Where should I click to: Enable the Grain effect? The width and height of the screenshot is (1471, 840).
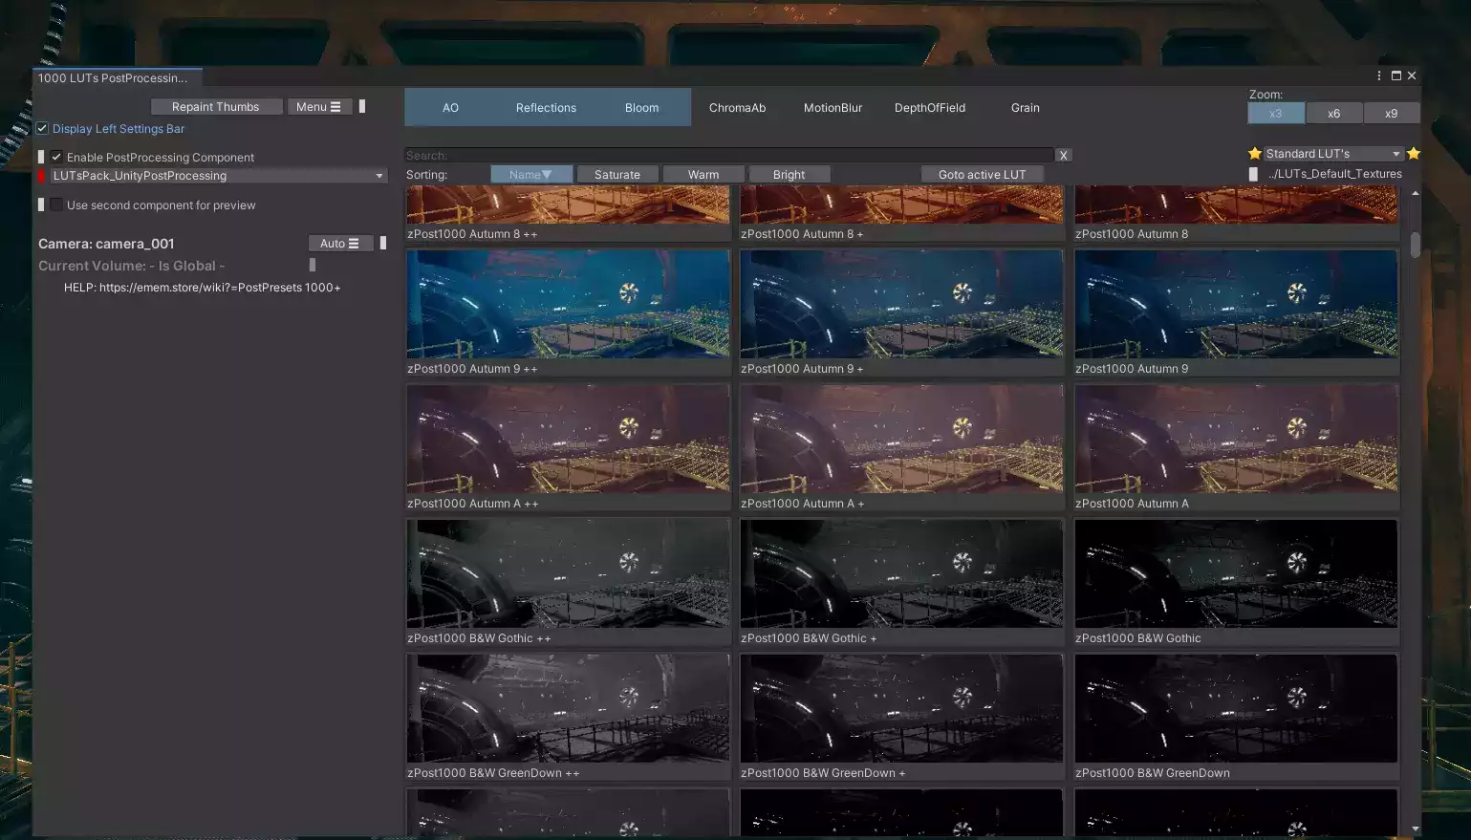(x=1026, y=108)
